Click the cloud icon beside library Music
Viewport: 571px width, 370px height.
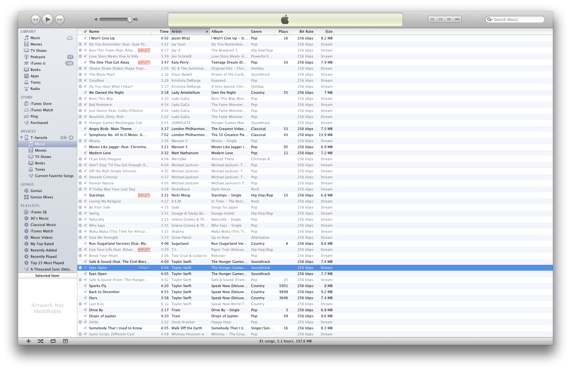(69, 38)
